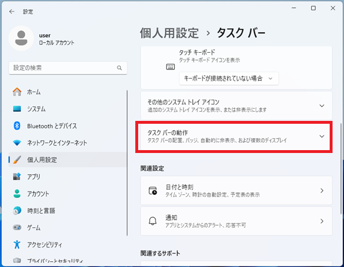Select the アプリ sidebar item

pos(33,176)
